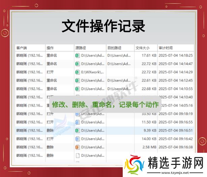The height and width of the screenshot is (177, 207).
Task: Select the 33.50 KB open-operation row
Action: click(101, 114)
